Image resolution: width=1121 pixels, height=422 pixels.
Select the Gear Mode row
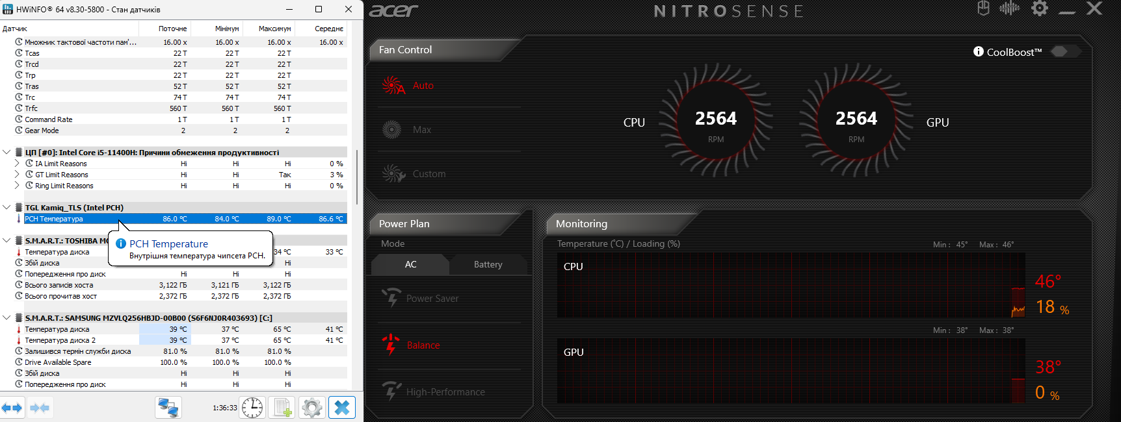pos(180,130)
